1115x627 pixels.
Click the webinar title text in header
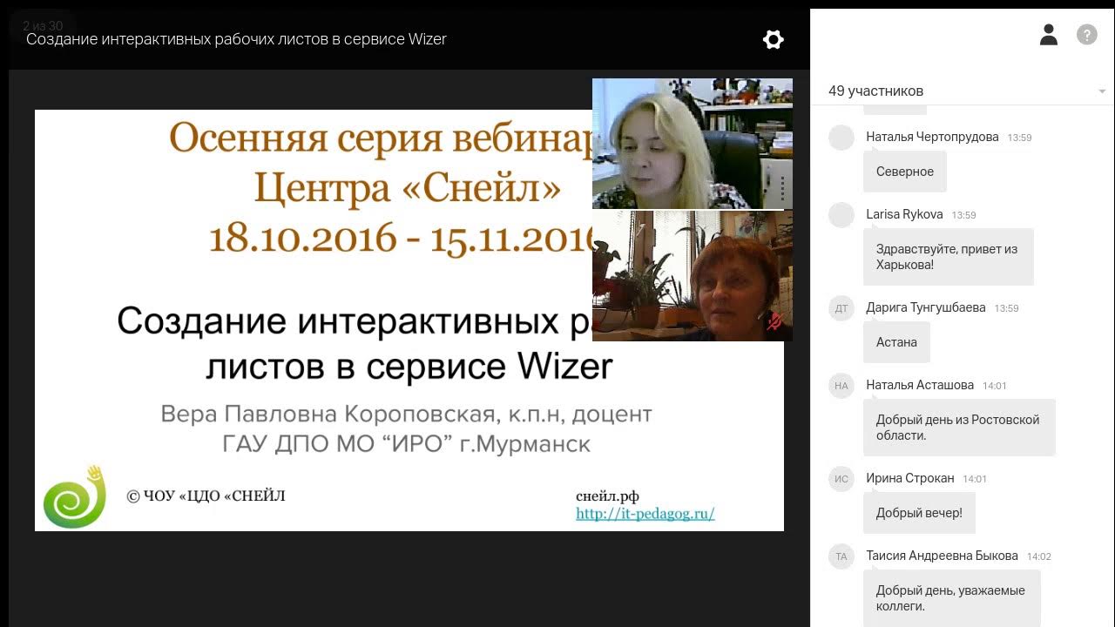[x=236, y=39]
